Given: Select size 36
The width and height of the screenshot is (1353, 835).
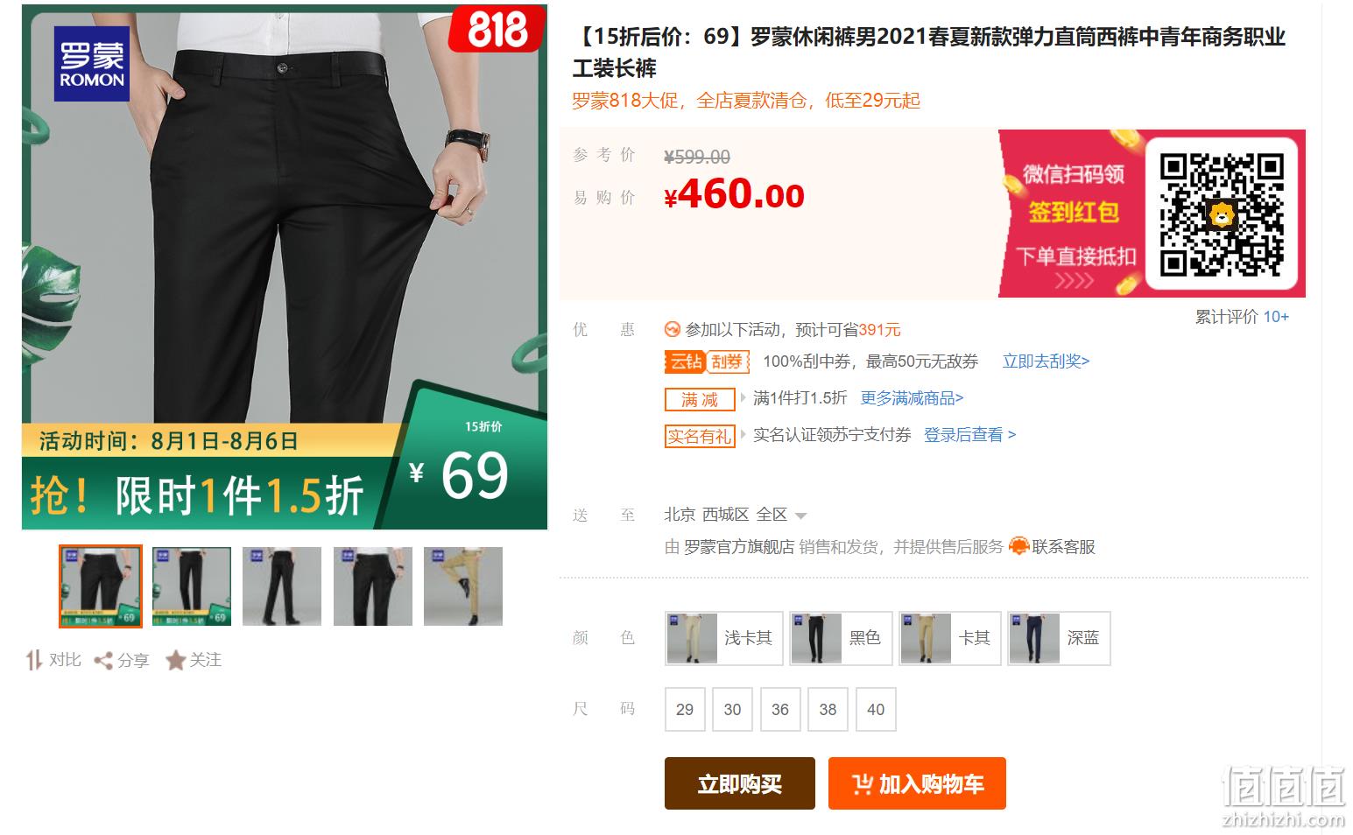Looking at the screenshot, I should coord(780,709).
